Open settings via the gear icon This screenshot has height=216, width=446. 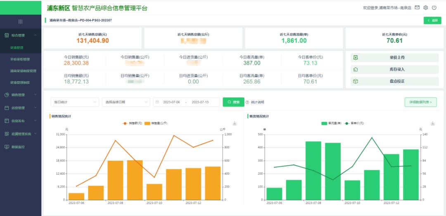coord(426,8)
